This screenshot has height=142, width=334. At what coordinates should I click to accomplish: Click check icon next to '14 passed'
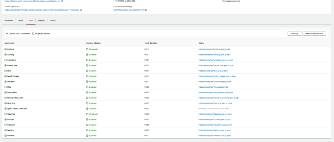point(87,49)
